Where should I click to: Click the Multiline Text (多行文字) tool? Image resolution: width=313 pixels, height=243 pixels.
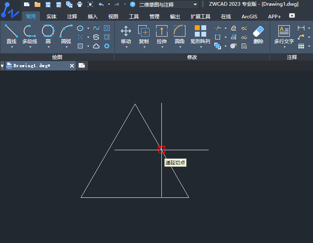(284, 34)
